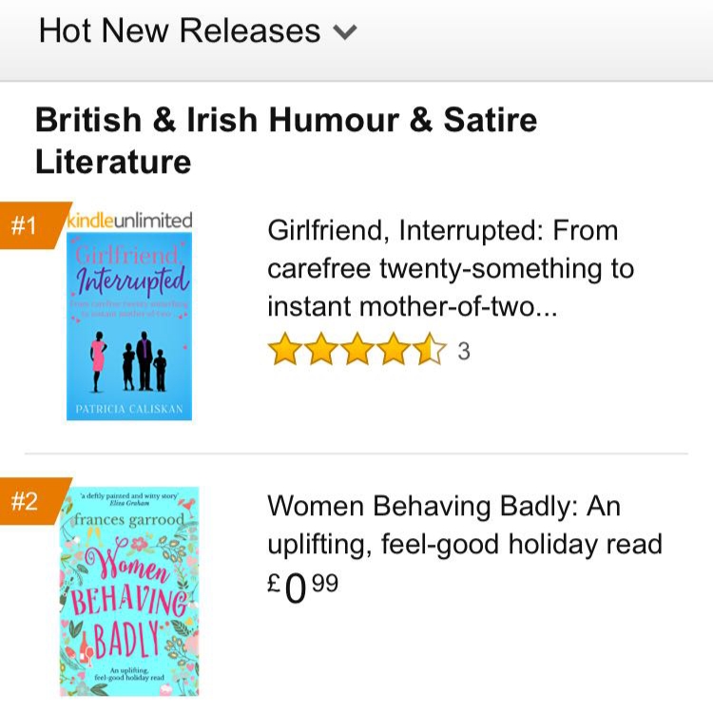This screenshot has width=713, height=713.
Task: View the 3 customer reviews count
Action: coord(464,352)
